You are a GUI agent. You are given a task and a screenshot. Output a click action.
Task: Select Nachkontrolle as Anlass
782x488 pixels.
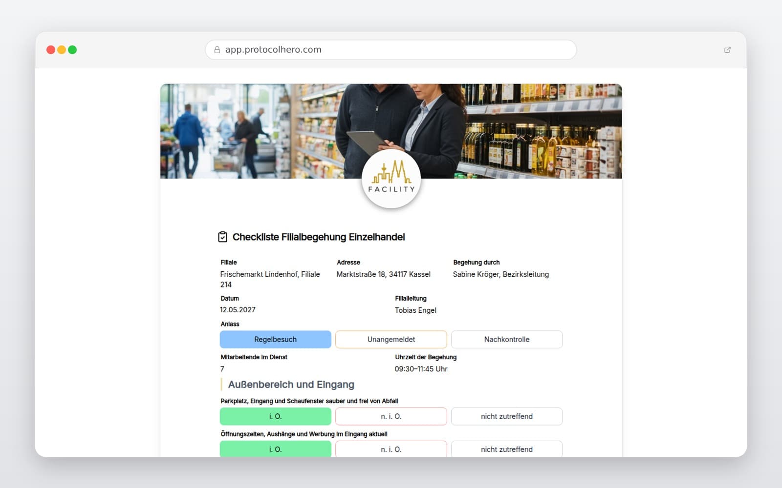point(507,340)
